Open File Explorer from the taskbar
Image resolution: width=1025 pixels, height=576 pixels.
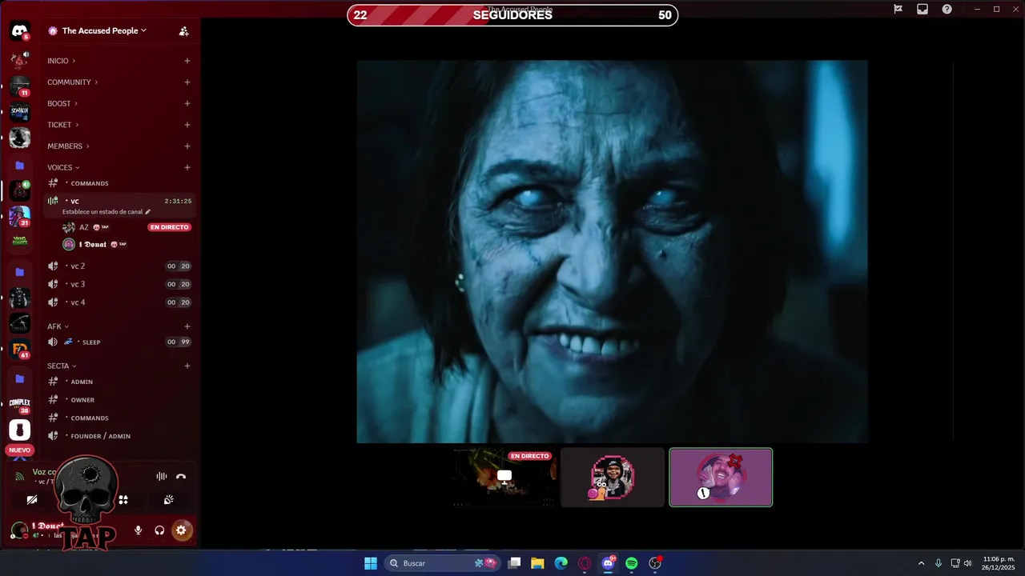(x=537, y=563)
